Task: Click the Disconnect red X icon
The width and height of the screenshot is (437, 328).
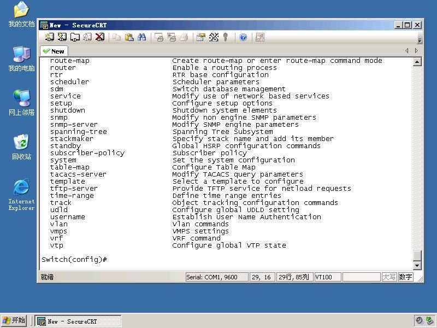Action: click(100, 37)
